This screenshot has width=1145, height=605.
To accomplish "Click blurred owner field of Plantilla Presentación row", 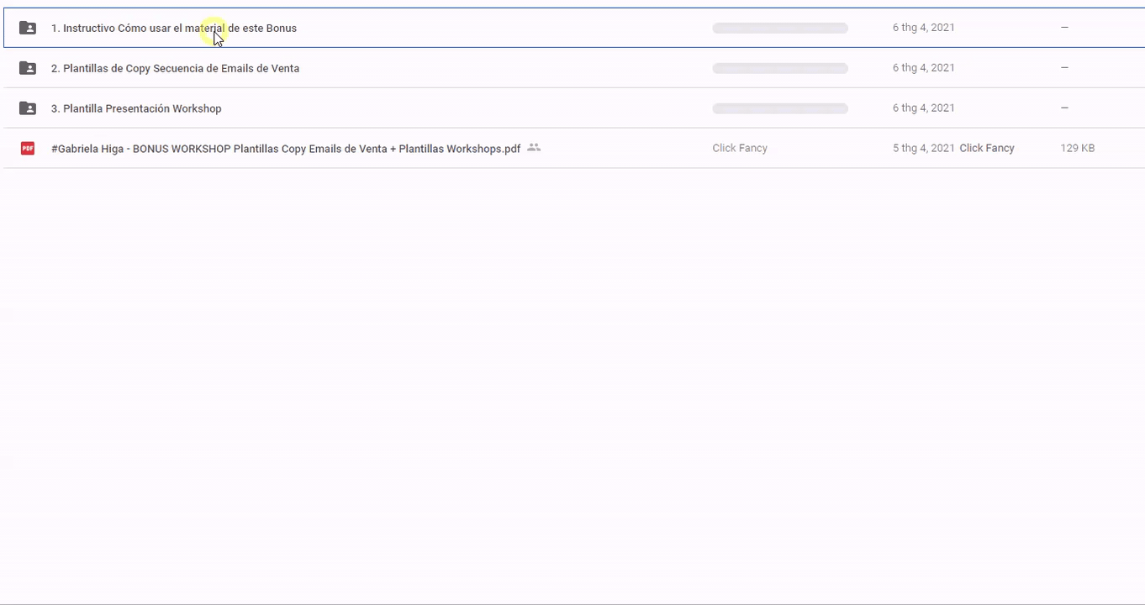I will pos(780,108).
